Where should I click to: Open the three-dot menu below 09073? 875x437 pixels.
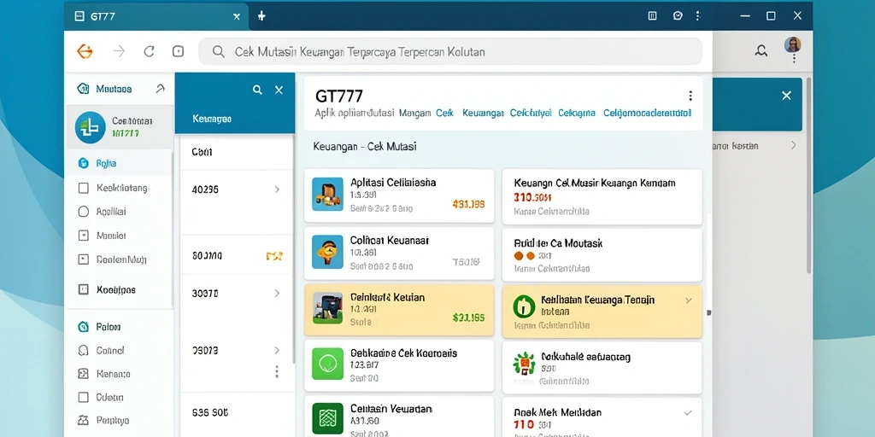tap(277, 372)
